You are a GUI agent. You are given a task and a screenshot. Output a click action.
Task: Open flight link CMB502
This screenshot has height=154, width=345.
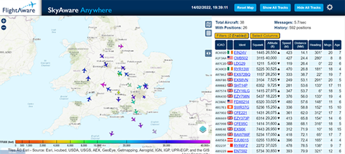coord(241,58)
